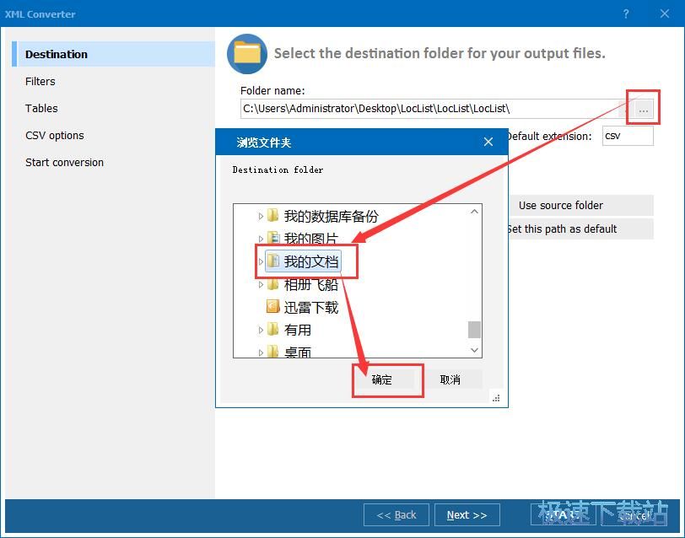Open the Tables step

(x=41, y=108)
